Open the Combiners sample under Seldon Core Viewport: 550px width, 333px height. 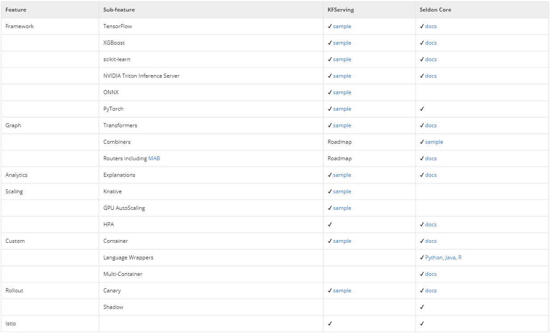point(434,142)
